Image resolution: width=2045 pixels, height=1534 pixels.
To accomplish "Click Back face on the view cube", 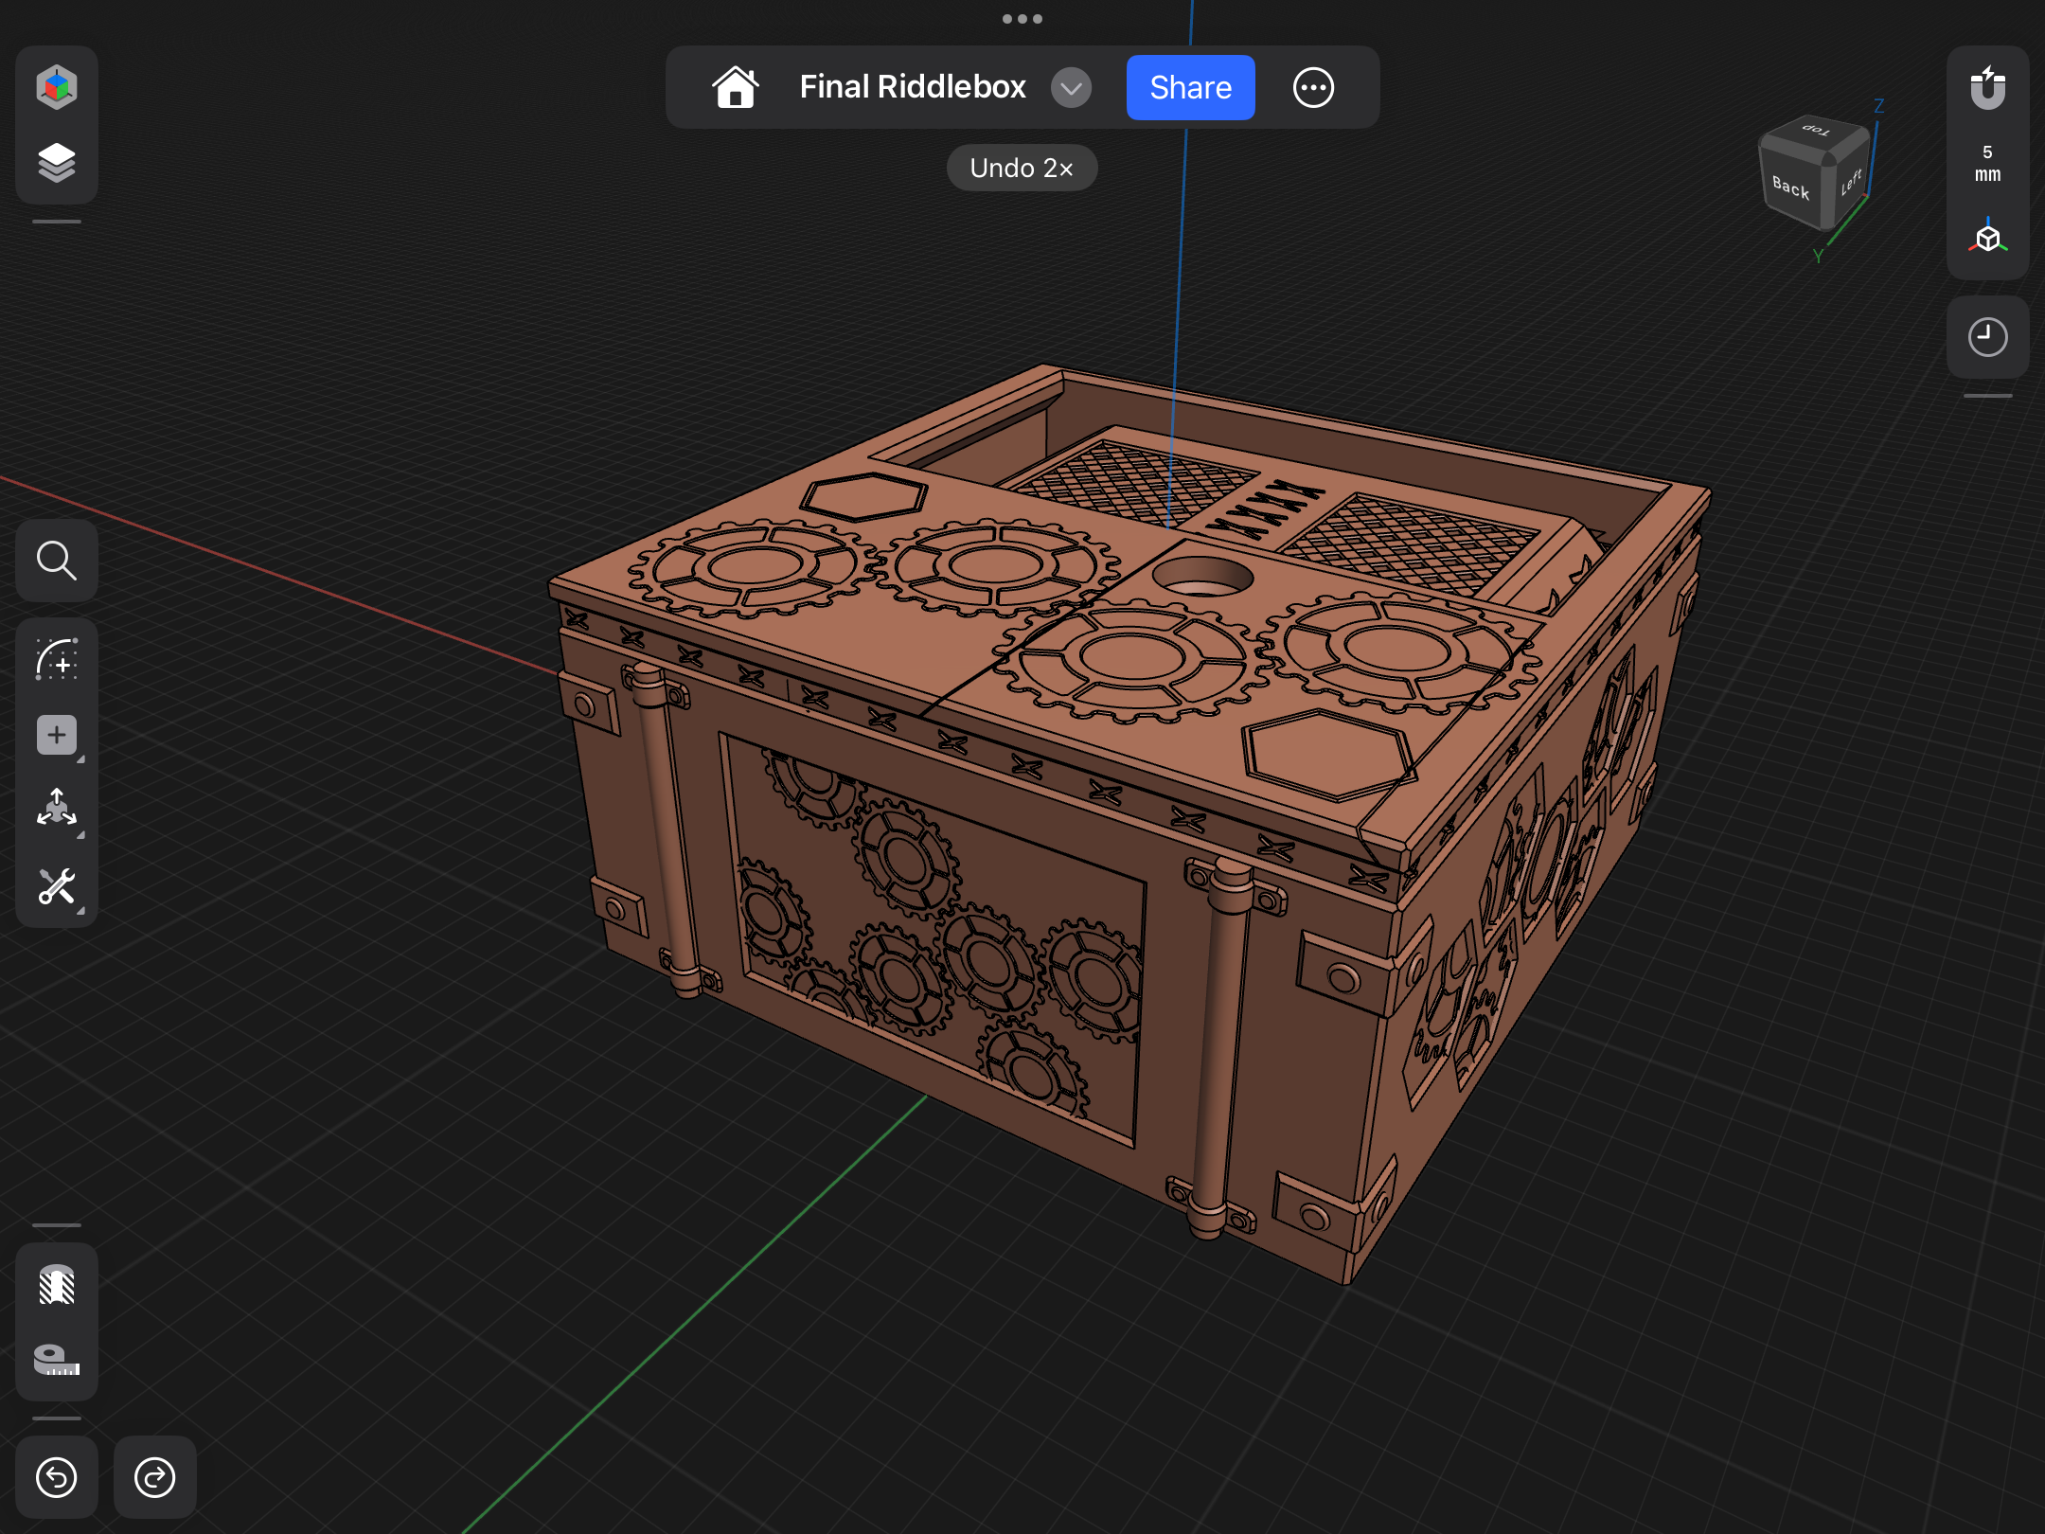I will pos(1789,189).
